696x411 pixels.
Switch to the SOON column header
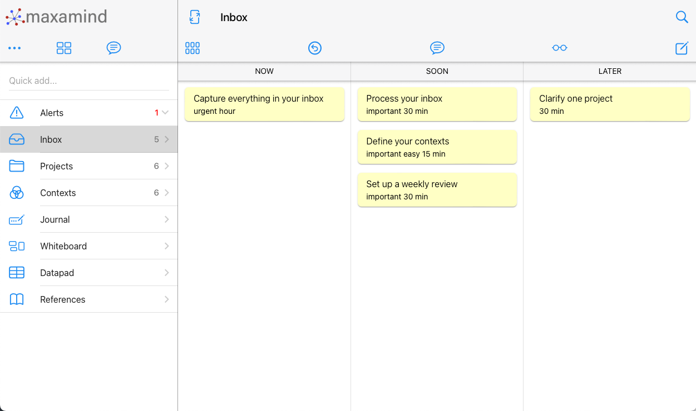click(437, 71)
